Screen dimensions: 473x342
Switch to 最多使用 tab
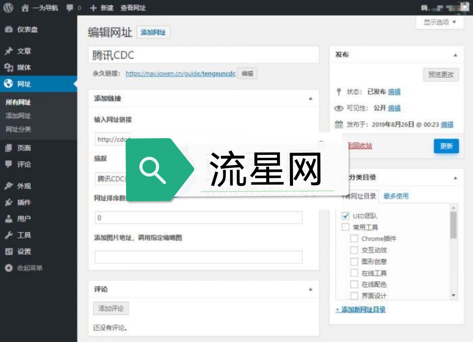tap(396, 196)
